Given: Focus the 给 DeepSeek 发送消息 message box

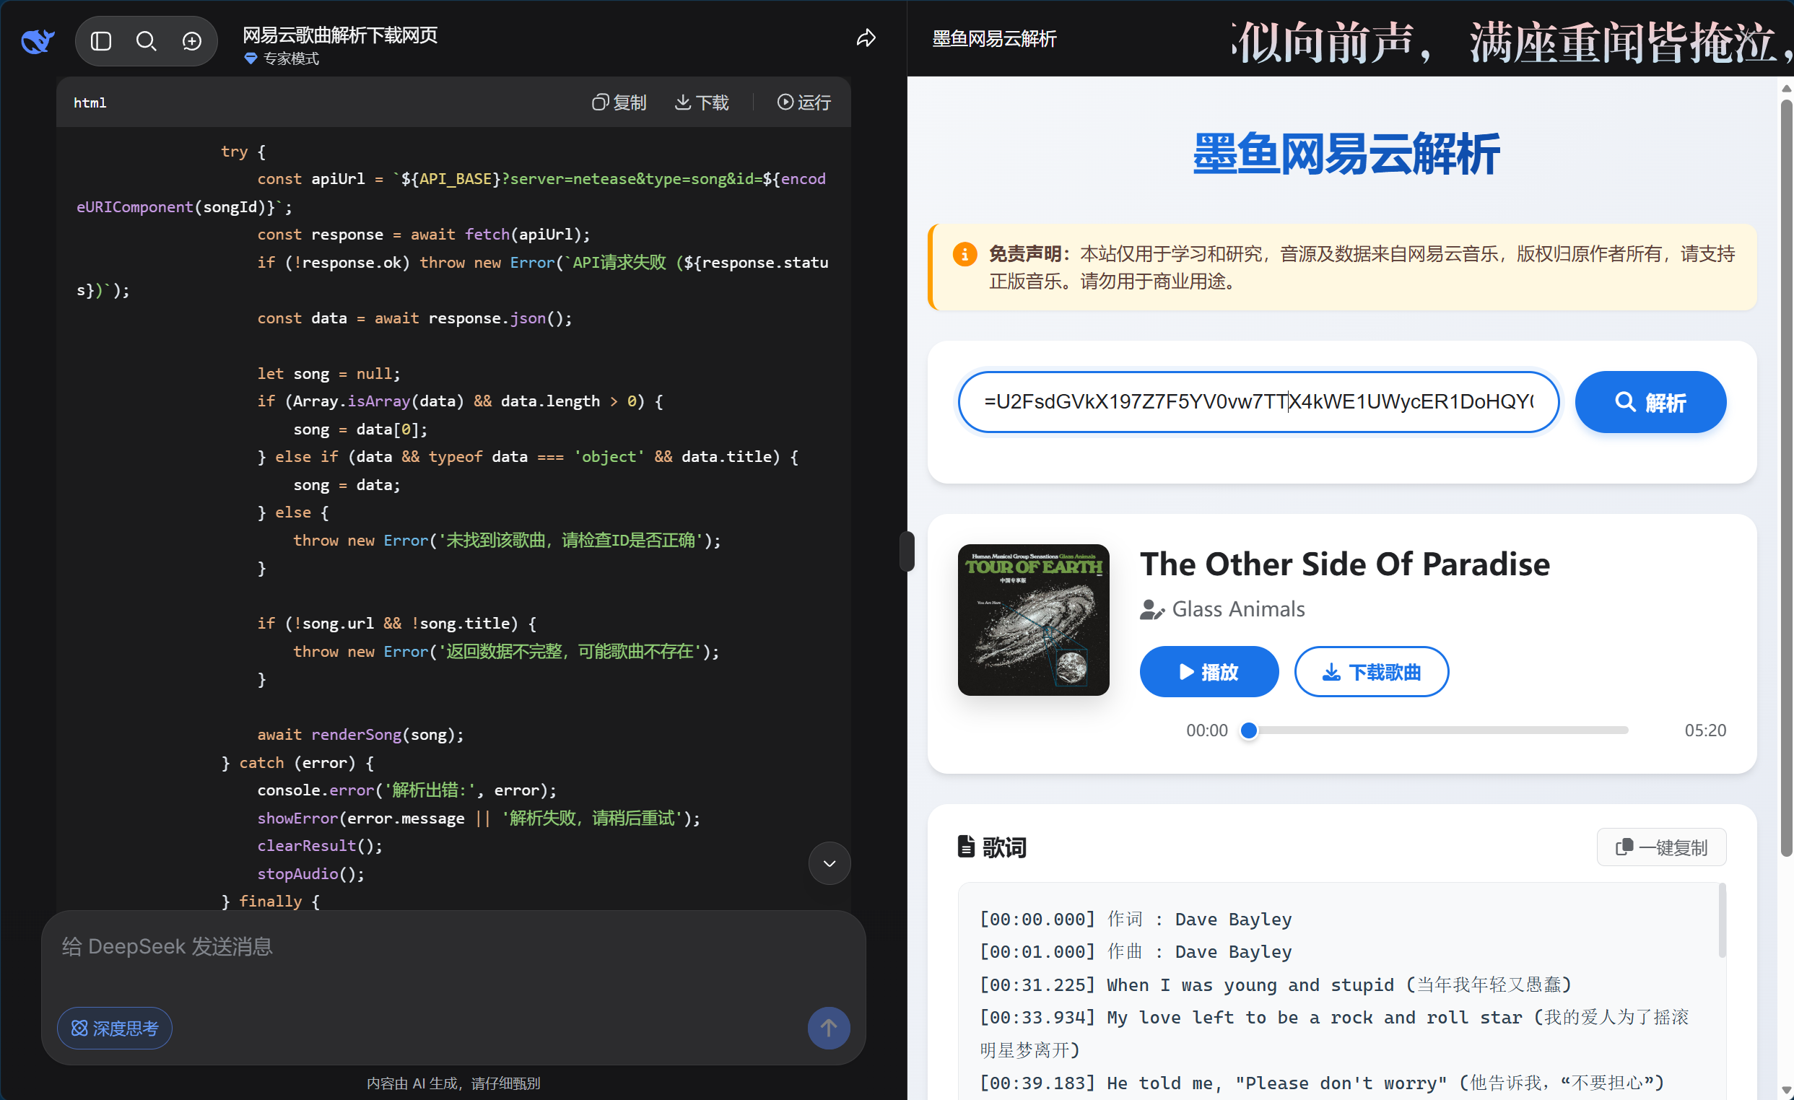Looking at the screenshot, I should [453, 947].
